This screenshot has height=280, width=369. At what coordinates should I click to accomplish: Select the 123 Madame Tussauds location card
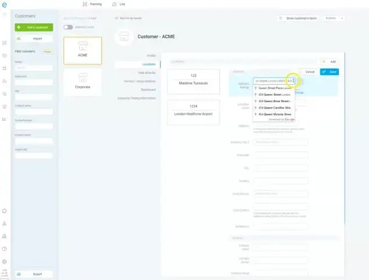point(194,82)
